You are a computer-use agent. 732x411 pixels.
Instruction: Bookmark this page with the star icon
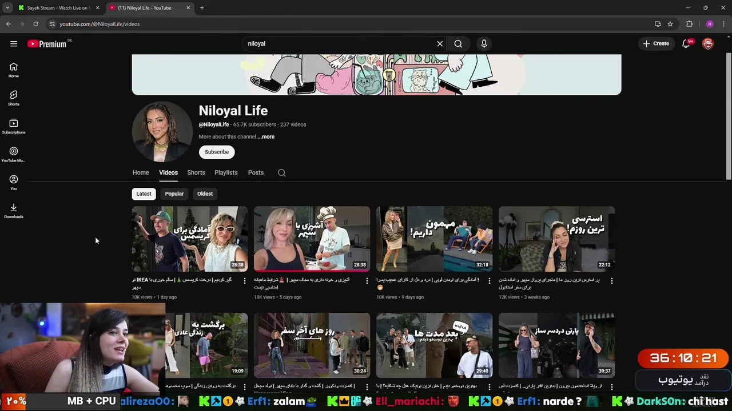[x=670, y=24]
